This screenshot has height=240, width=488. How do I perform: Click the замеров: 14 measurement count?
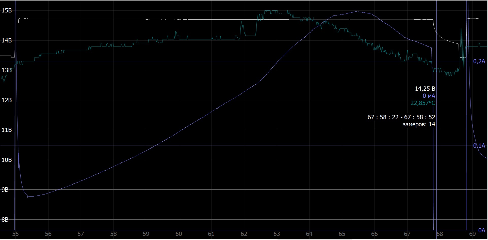419,124
